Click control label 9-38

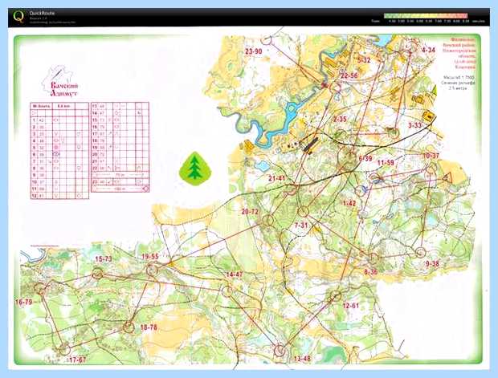(432, 264)
